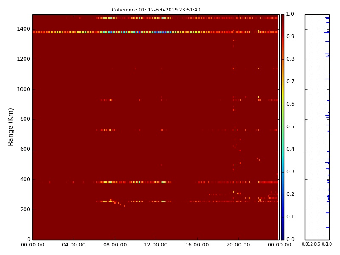The image size is (340, 255).
Task: Click the 04:00:00 time axis label
Action: (x=74, y=245)
